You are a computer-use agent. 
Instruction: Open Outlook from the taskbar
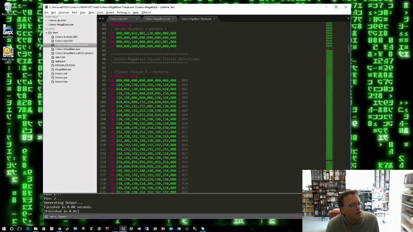[171, 229]
